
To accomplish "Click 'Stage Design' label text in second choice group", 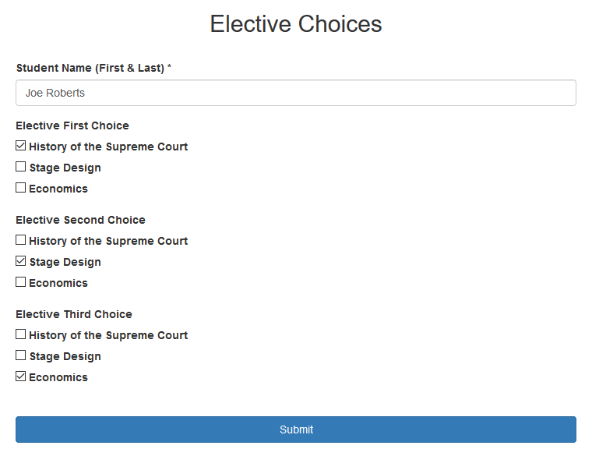I will pos(65,262).
